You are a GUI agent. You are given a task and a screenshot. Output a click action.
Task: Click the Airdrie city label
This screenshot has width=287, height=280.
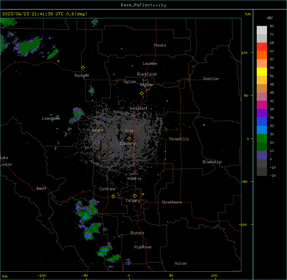pos(134,179)
